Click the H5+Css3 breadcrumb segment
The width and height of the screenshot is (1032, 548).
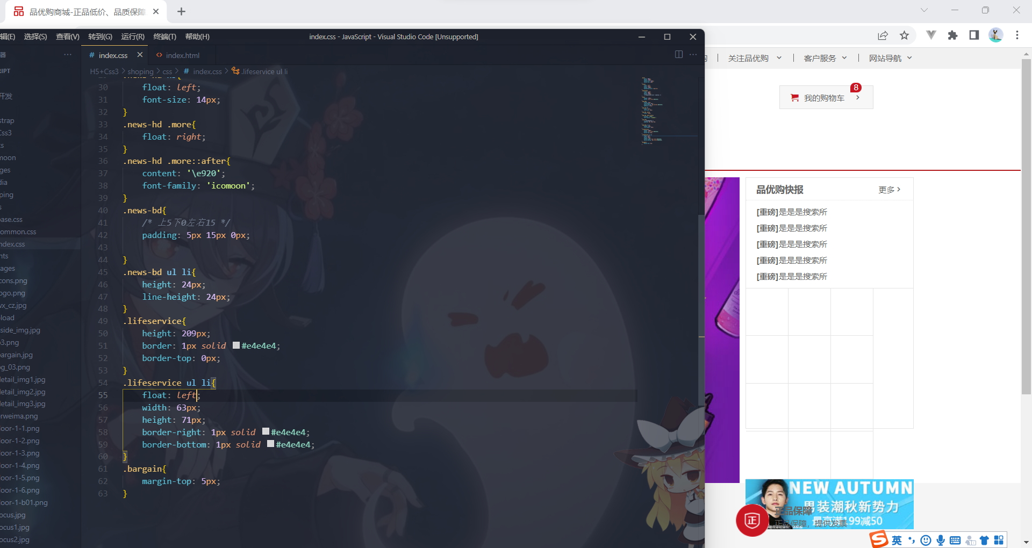104,71
